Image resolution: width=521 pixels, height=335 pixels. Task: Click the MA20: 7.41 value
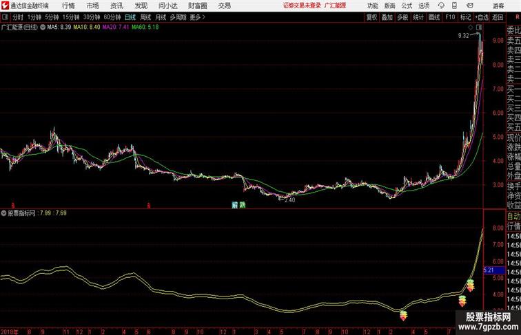pos(116,27)
